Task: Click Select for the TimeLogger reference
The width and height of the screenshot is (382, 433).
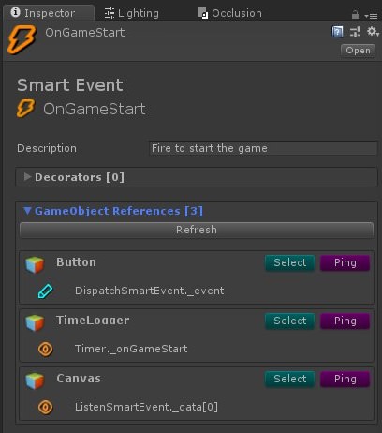Action: tap(290, 321)
